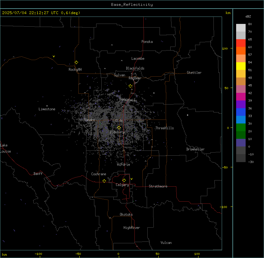
Task: Click the Banff label
Action: pyautogui.click(x=38, y=174)
